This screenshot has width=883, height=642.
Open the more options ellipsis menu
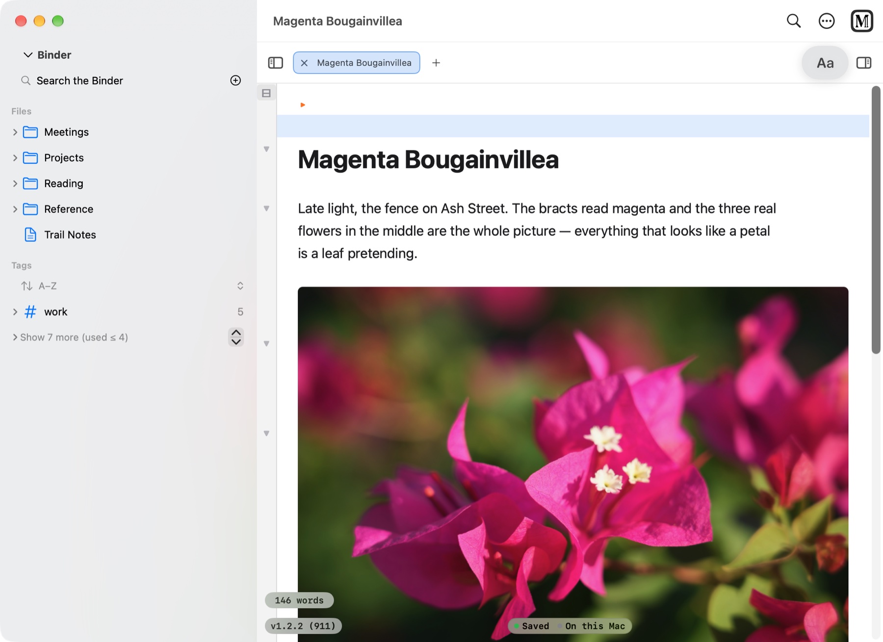coord(827,21)
